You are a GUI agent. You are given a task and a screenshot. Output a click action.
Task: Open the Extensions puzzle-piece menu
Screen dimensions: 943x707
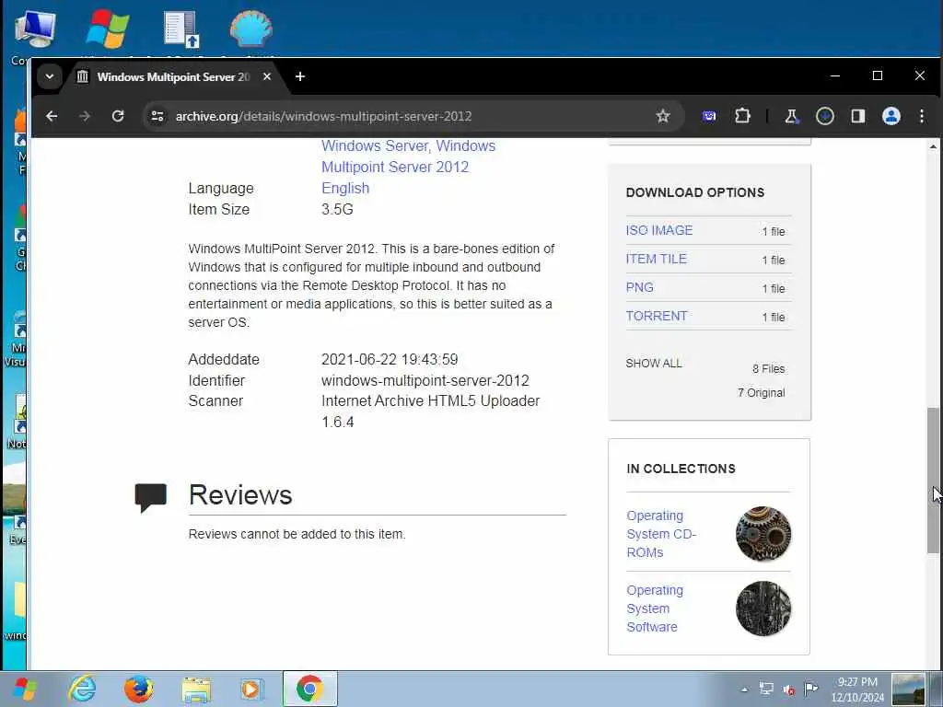coord(743,116)
